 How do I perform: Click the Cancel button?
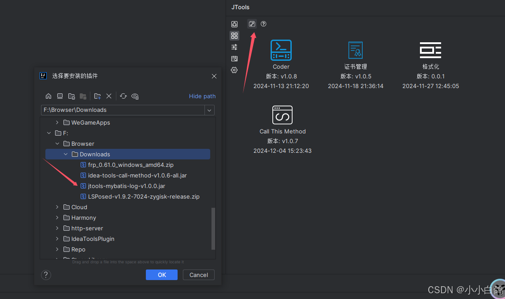[x=199, y=275]
